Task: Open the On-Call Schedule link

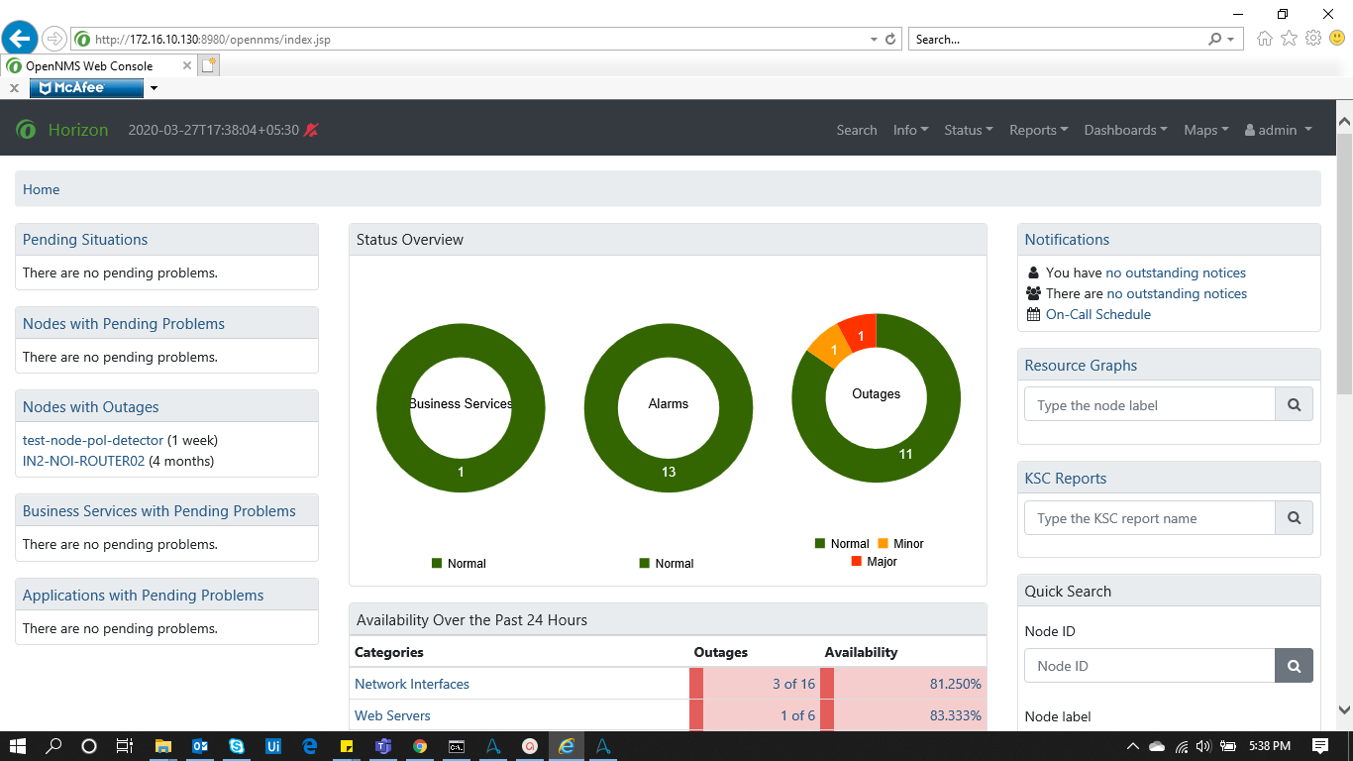Action: (x=1097, y=314)
